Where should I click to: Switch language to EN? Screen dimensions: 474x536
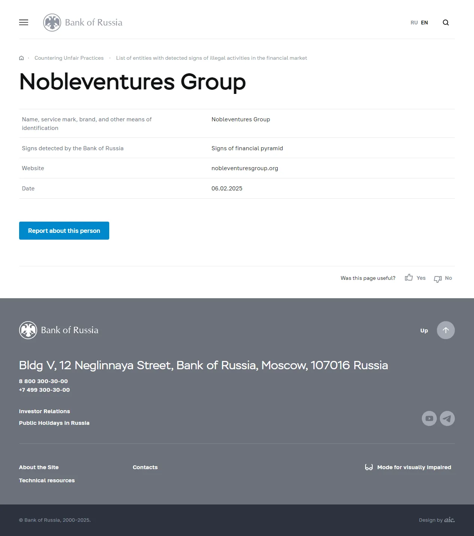point(424,23)
